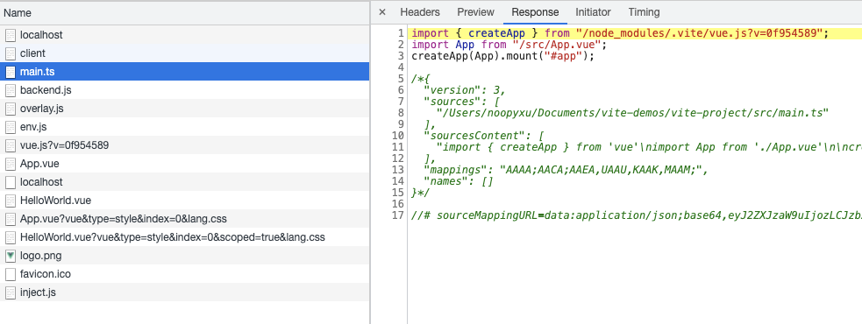Select the HelloWorld.vue request row
Screen dimensions: 862x324
coord(185,201)
